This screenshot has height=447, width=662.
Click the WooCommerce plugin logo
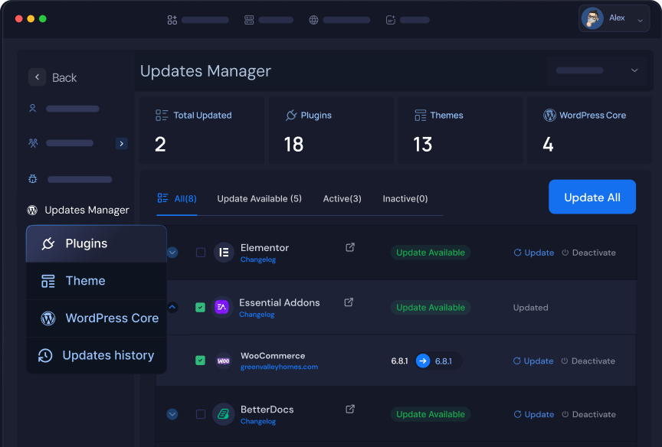pos(224,361)
